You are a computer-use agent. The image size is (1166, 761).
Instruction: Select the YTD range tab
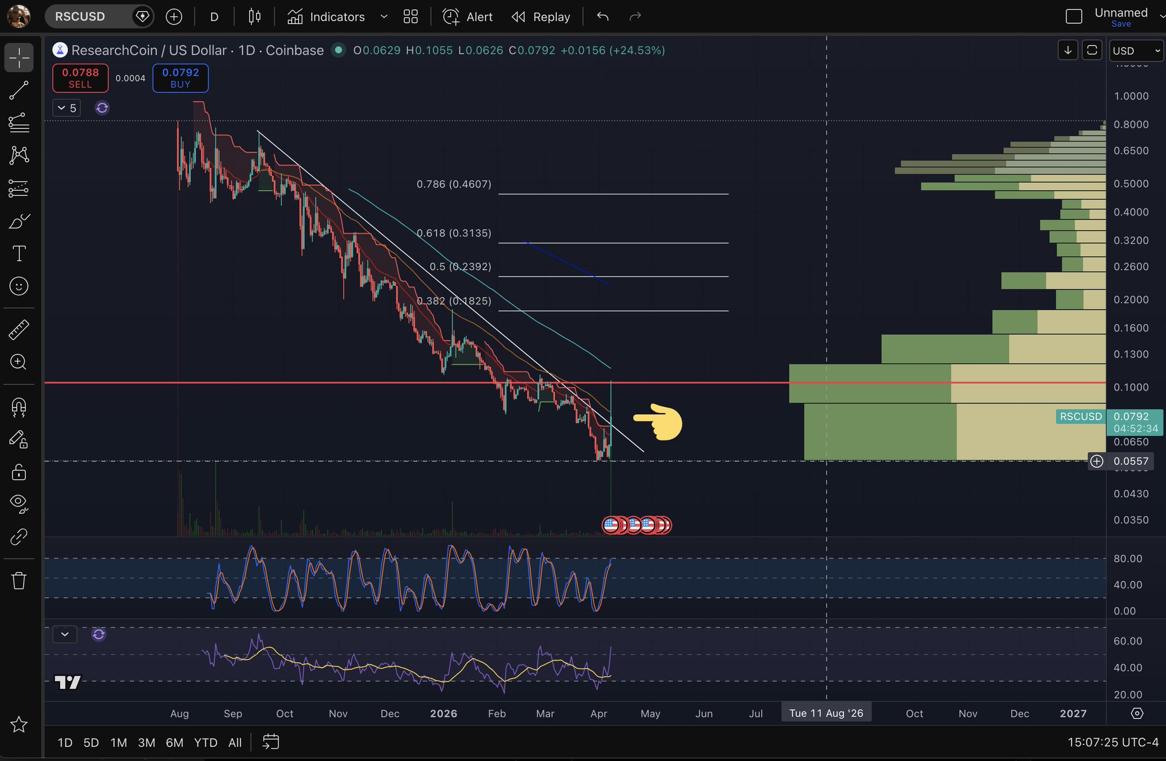(x=205, y=742)
